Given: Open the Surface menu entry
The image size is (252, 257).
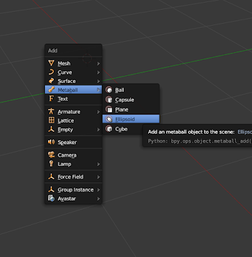Looking at the screenshot, I should (x=73, y=81).
